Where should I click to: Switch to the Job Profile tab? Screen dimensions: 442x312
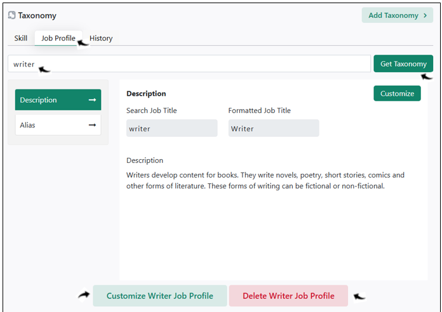pos(58,38)
